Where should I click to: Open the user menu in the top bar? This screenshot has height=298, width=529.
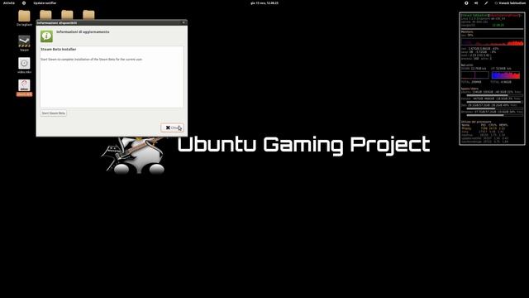510,3
